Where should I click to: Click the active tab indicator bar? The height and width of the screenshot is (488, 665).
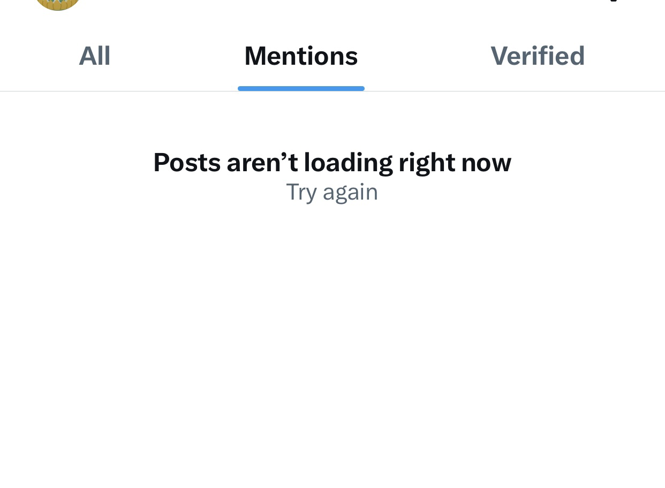point(301,88)
